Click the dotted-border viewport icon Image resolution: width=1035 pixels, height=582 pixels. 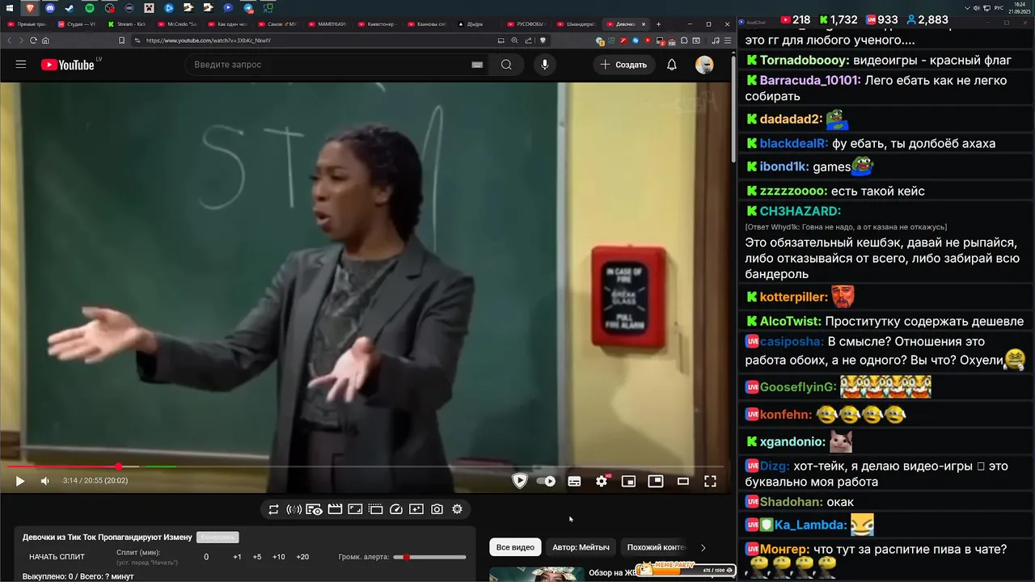coord(375,509)
